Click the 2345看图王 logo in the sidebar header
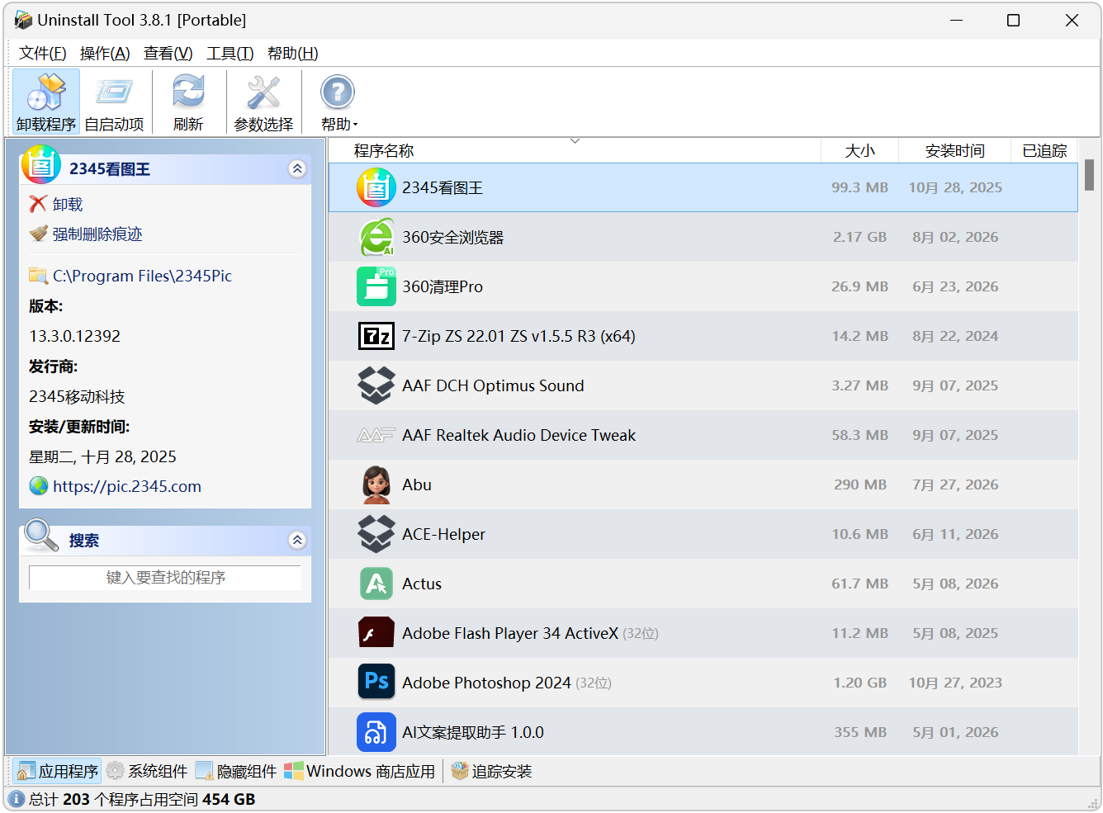 coord(41,164)
